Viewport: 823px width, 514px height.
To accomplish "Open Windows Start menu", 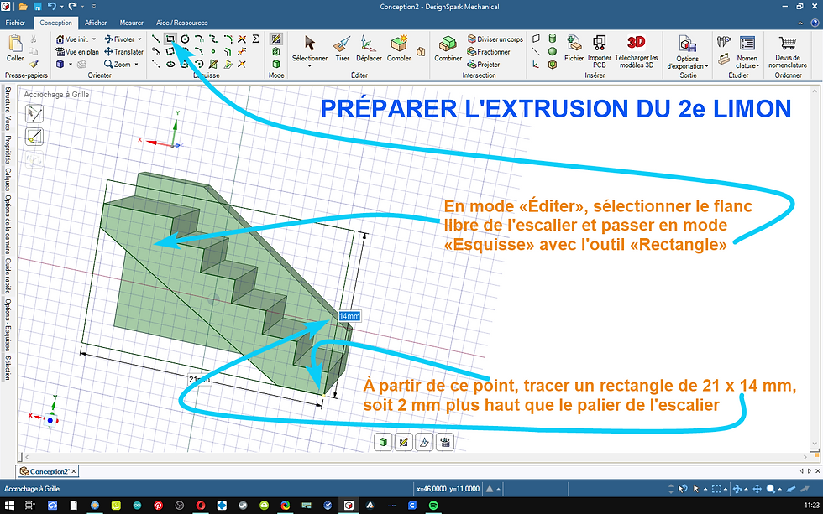I will [9, 506].
